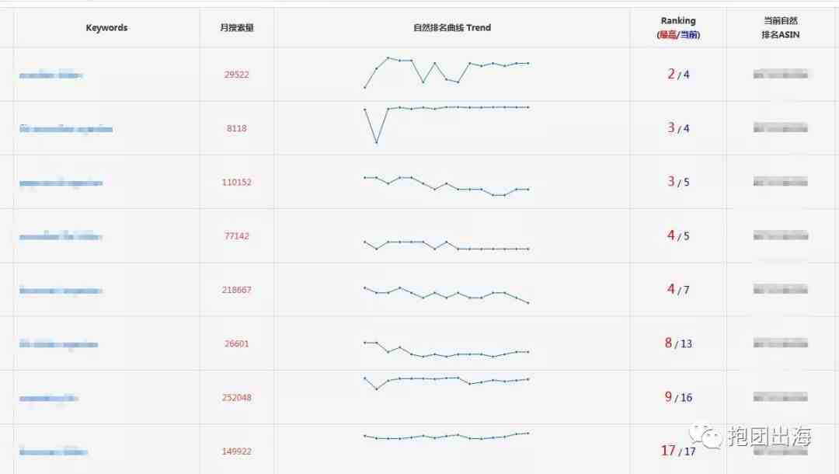839x474 pixels.
Task: Open the ASIN link beside ranking 2 / 4
Action: pyautogui.click(x=781, y=75)
